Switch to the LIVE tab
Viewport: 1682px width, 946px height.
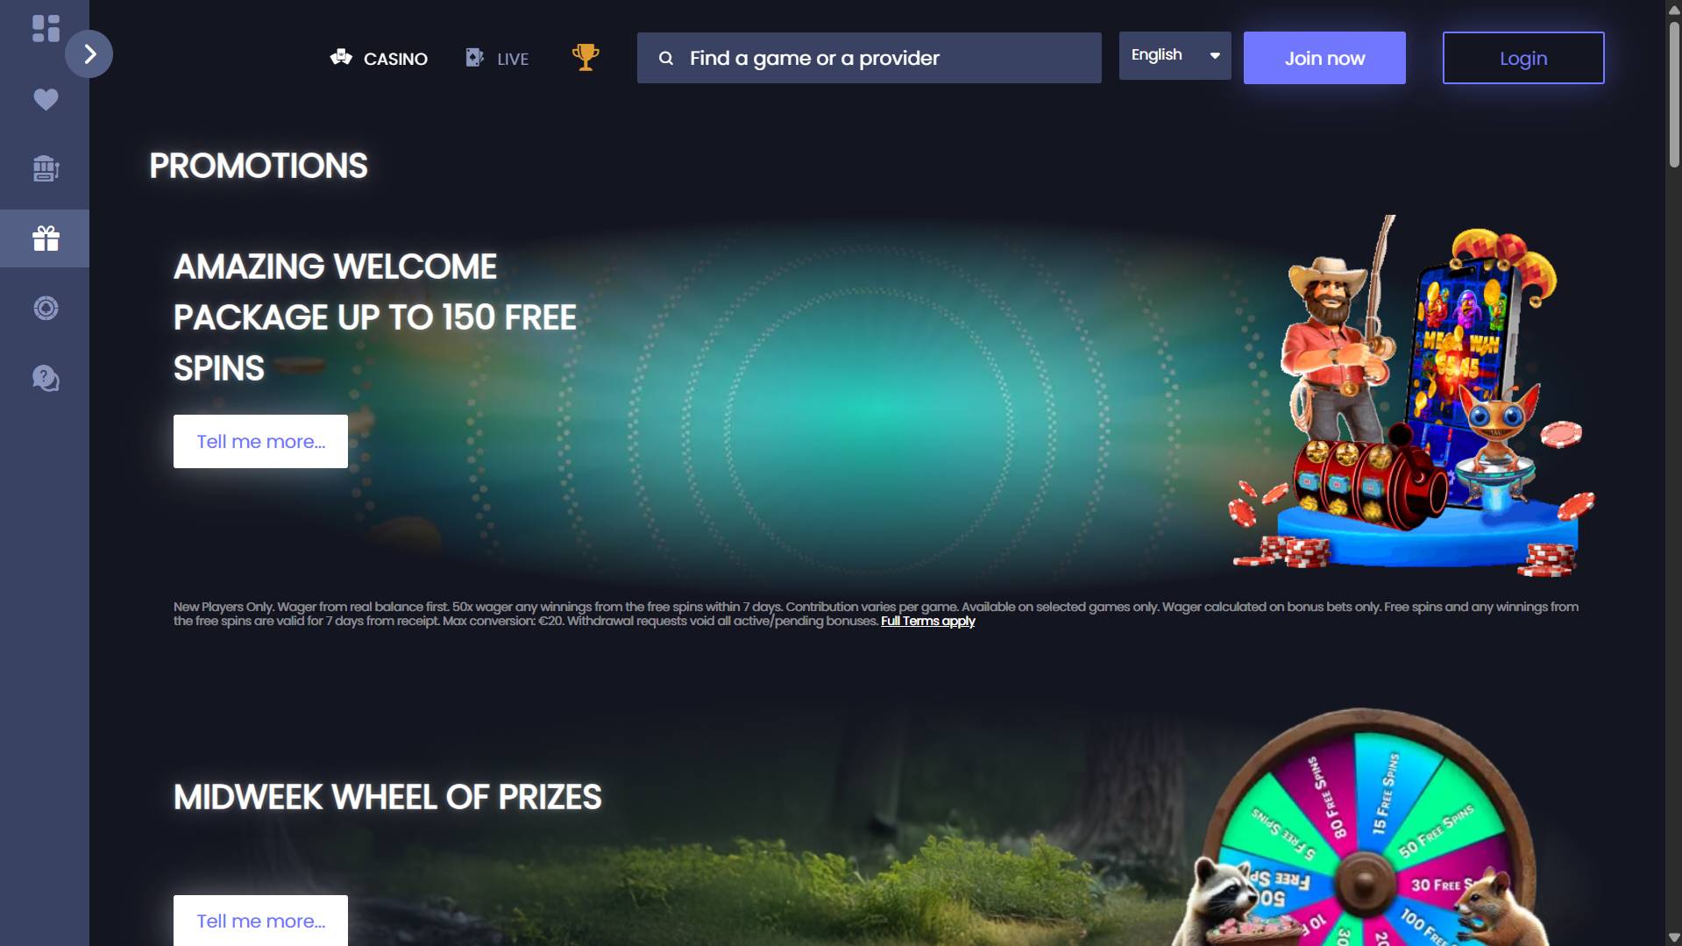tap(497, 59)
